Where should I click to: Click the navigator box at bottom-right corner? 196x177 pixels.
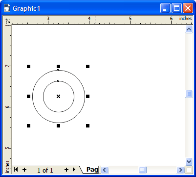coord(189,170)
